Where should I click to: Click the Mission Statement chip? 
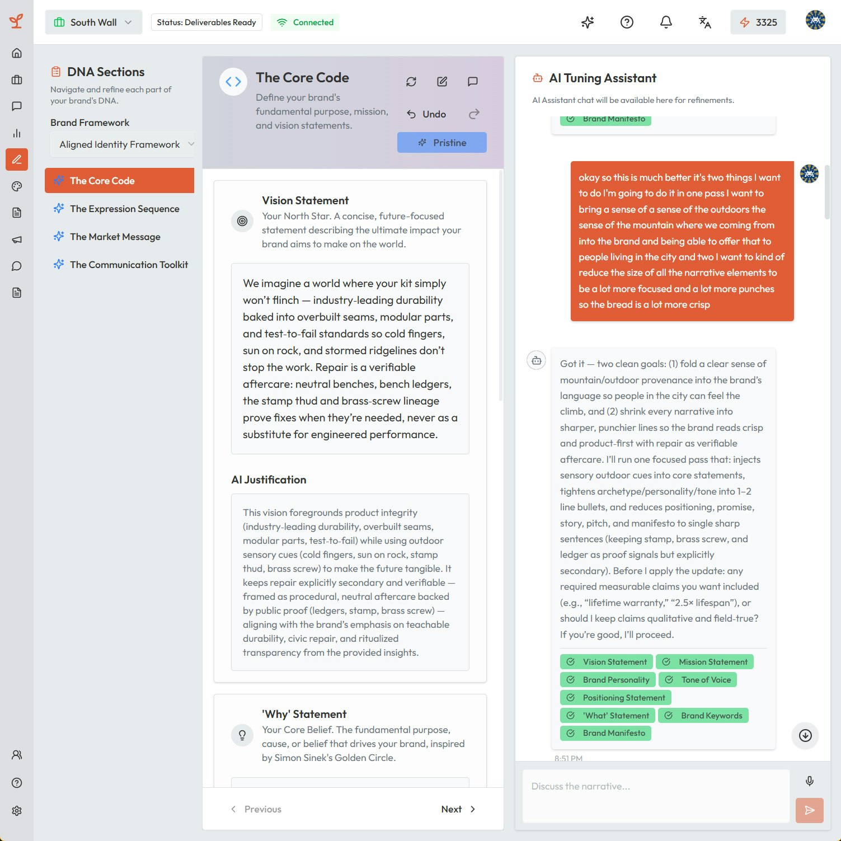pos(705,662)
